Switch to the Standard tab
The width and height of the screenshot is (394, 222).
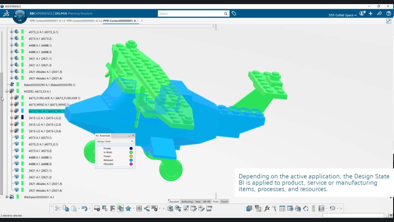coord(174,201)
